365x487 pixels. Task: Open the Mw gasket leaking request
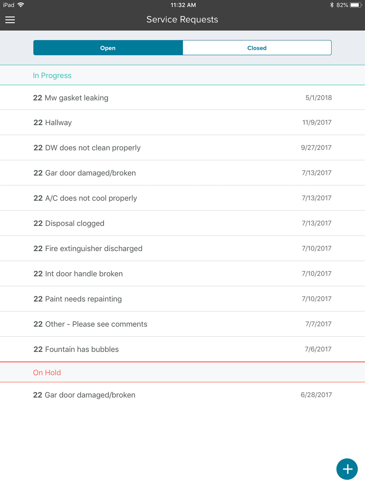pyautogui.click(x=182, y=98)
